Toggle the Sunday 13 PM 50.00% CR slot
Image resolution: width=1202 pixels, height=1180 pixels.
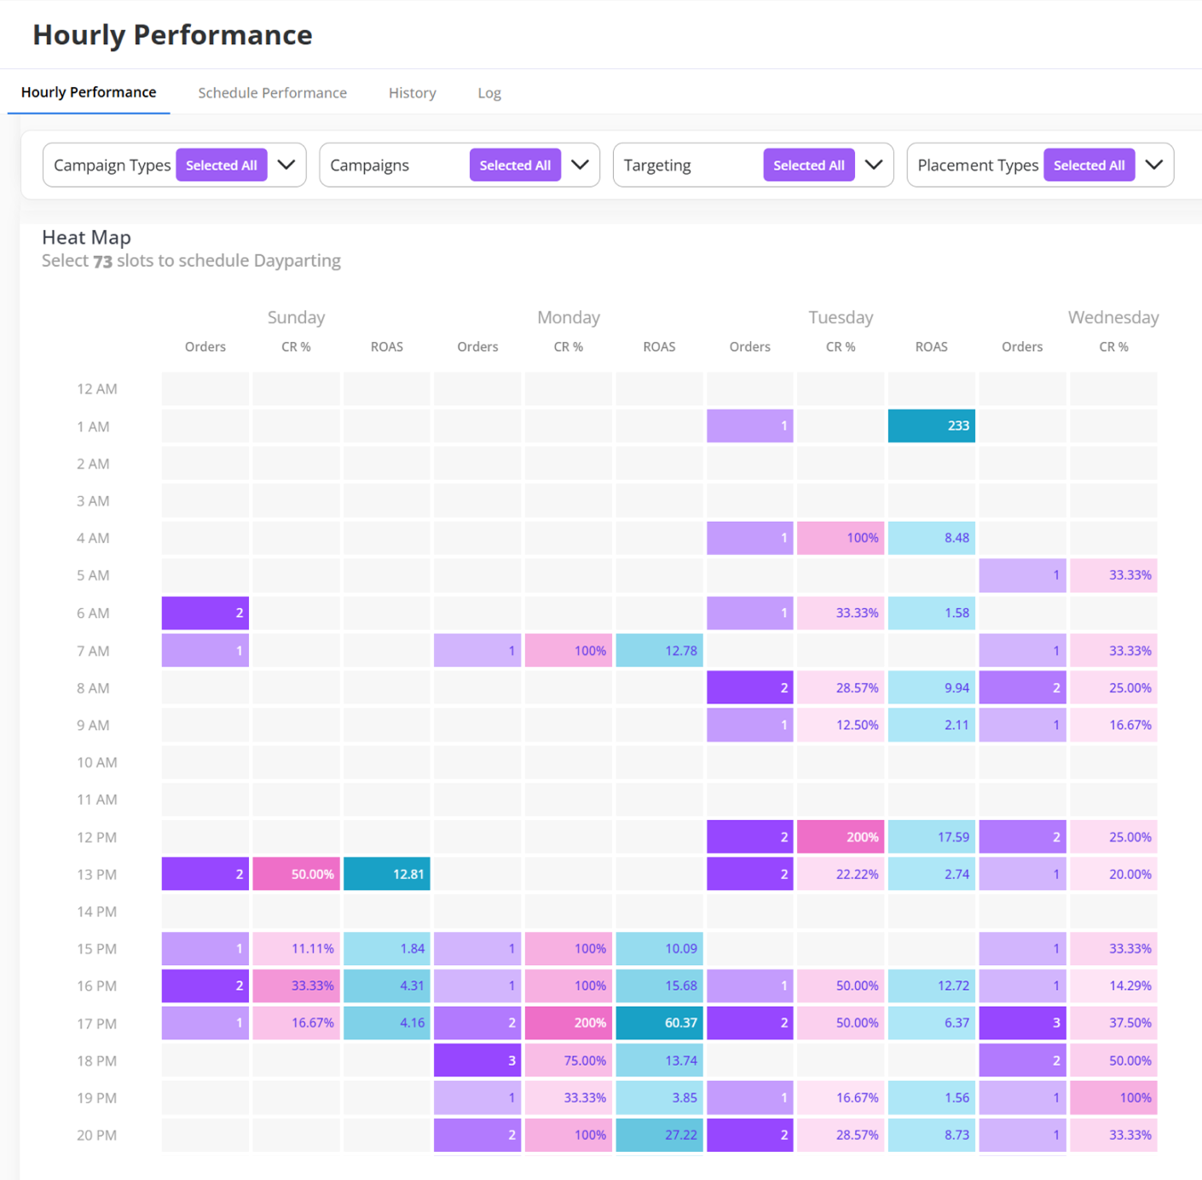pyautogui.click(x=296, y=874)
